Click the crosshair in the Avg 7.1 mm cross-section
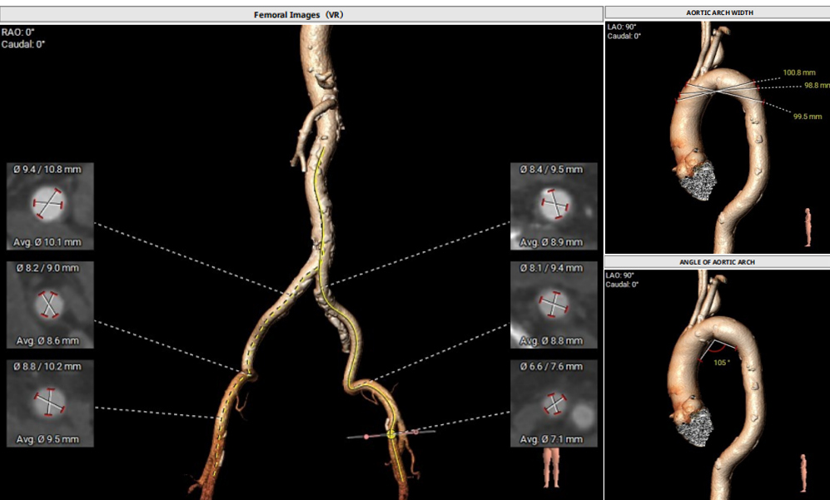This screenshot has width=830, height=500. click(x=554, y=404)
